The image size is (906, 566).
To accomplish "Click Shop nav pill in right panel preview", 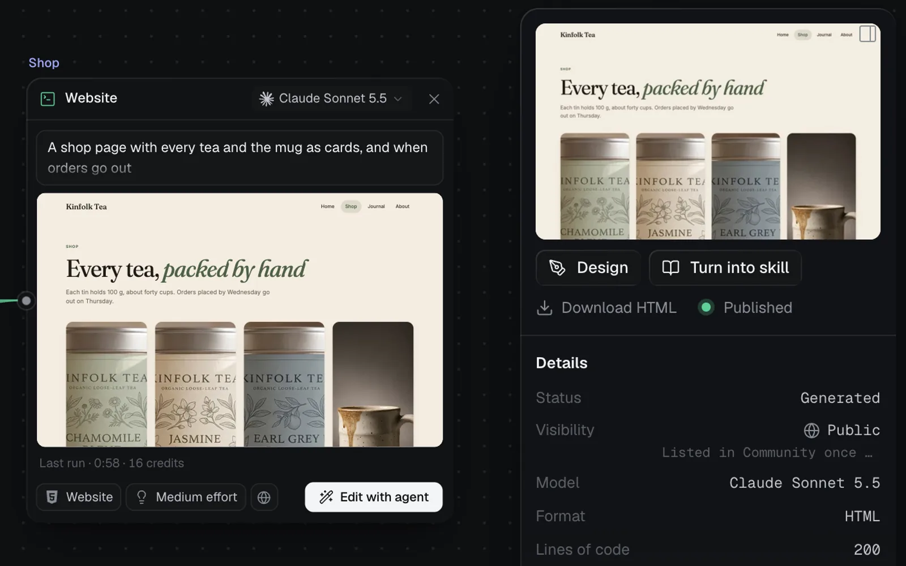I will pyautogui.click(x=802, y=35).
